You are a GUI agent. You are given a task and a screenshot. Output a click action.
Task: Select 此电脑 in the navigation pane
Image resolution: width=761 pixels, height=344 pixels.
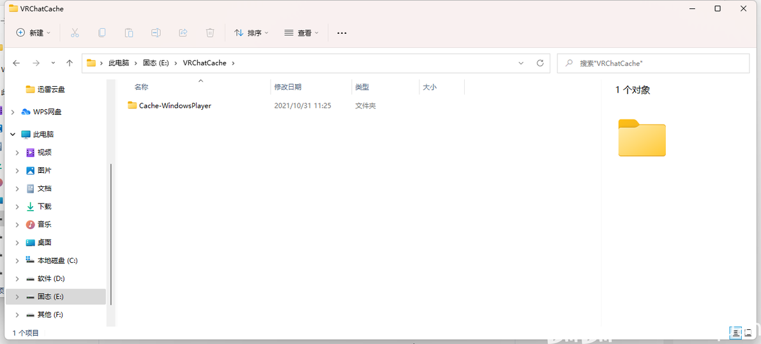tap(38, 135)
